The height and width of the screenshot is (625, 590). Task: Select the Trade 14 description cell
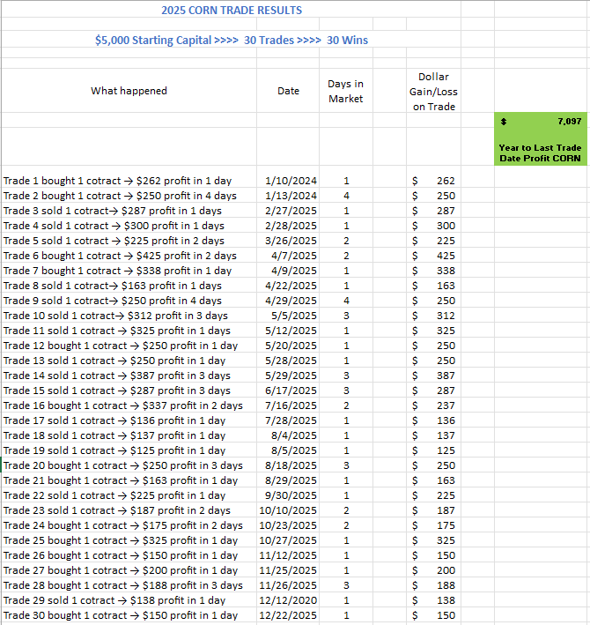[x=117, y=376]
